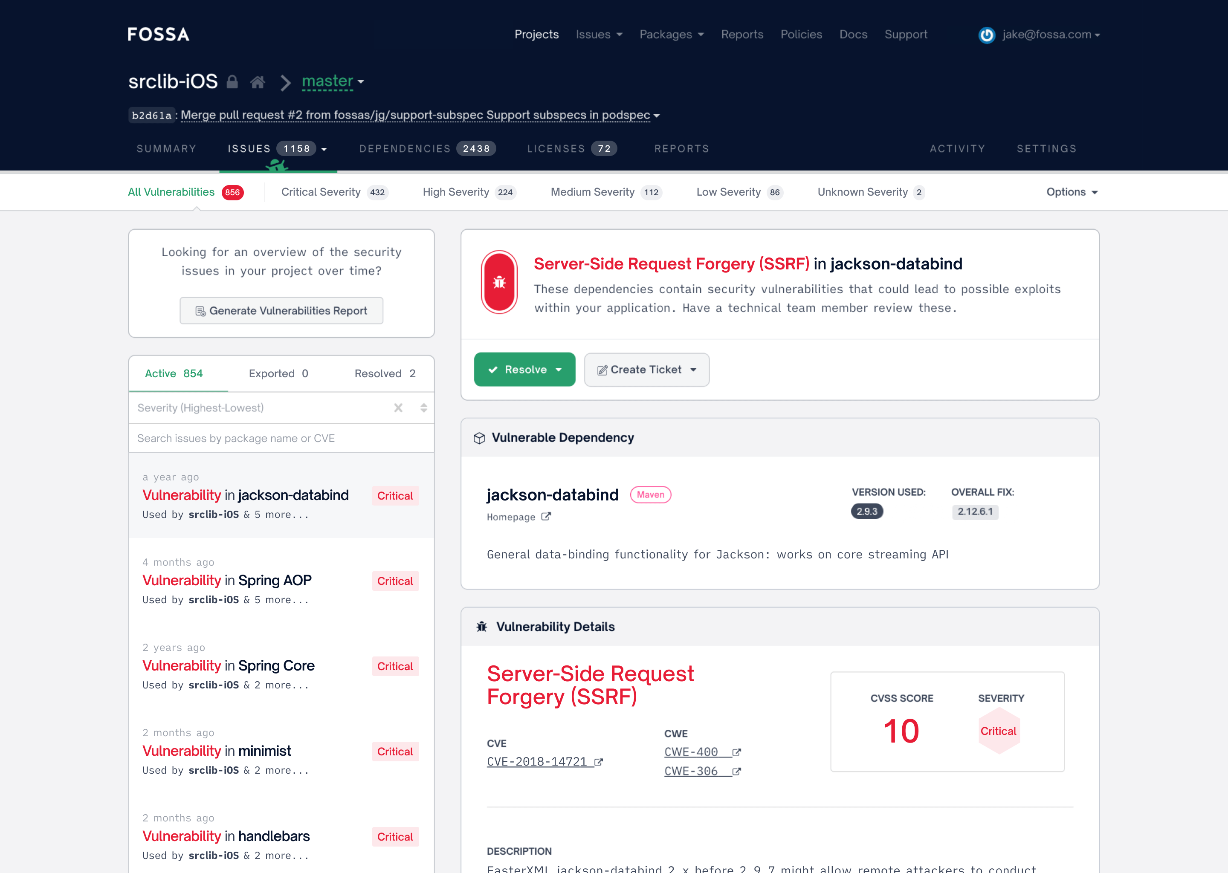
Task: Switch to the LICENSES 72 tab
Action: click(572, 149)
